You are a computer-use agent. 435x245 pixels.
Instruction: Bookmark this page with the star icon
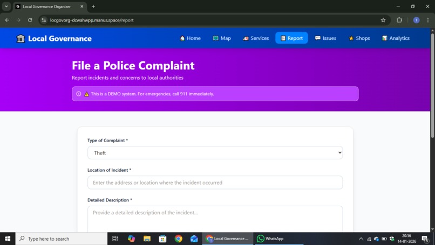pyautogui.click(x=383, y=20)
